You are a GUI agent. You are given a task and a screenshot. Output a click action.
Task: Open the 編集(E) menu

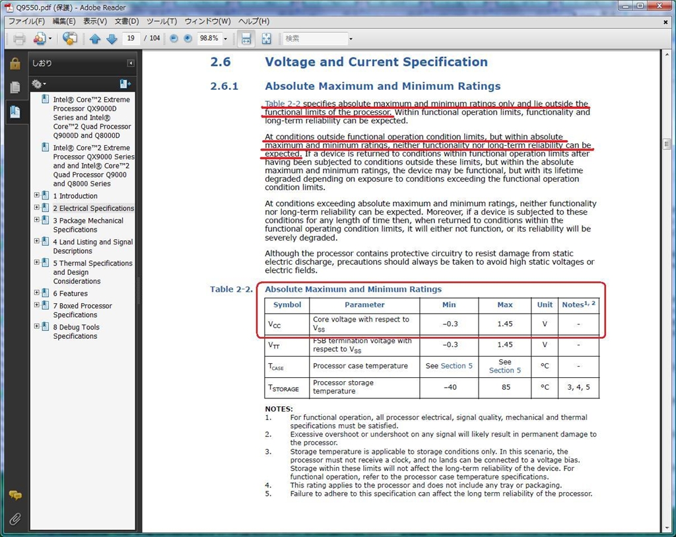(x=64, y=21)
